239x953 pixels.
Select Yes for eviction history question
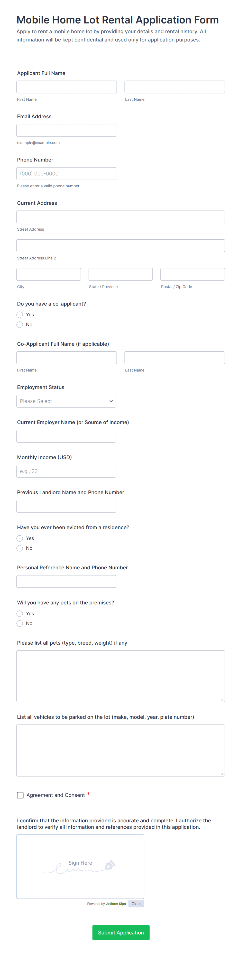click(20, 538)
